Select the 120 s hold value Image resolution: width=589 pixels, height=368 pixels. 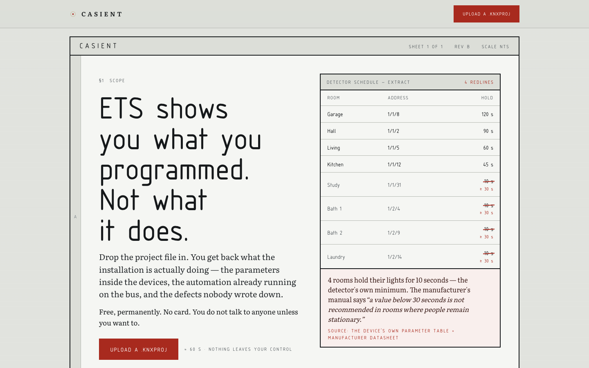(x=487, y=114)
